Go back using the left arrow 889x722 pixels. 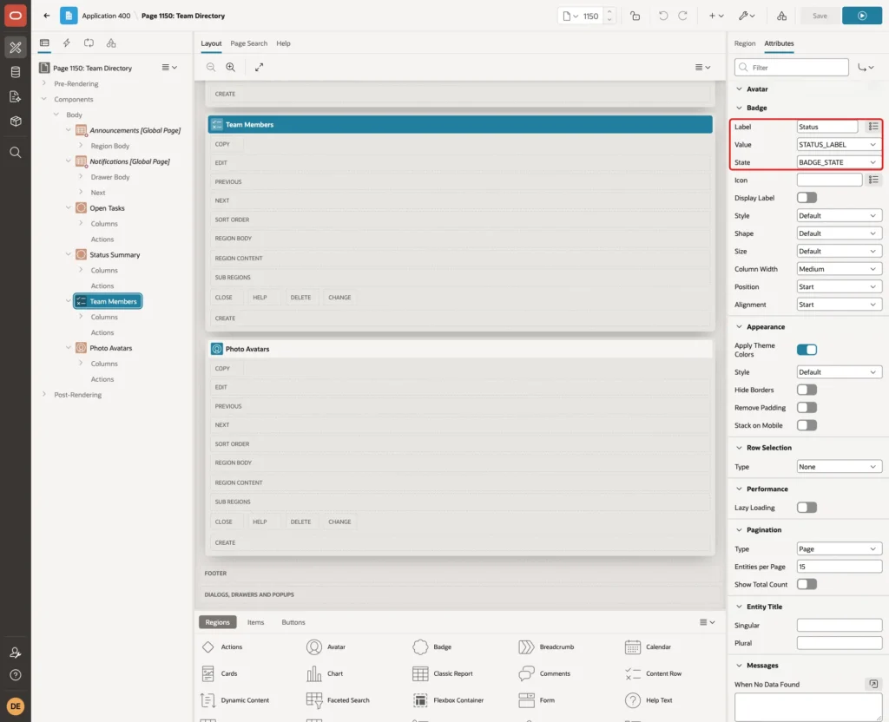pos(47,16)
